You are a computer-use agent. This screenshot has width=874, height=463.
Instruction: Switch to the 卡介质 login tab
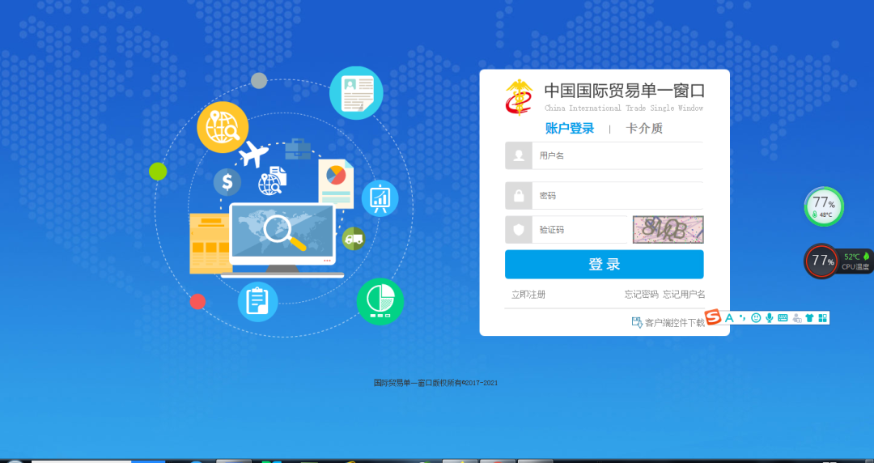pyautogui.click(x=644, y=128)
